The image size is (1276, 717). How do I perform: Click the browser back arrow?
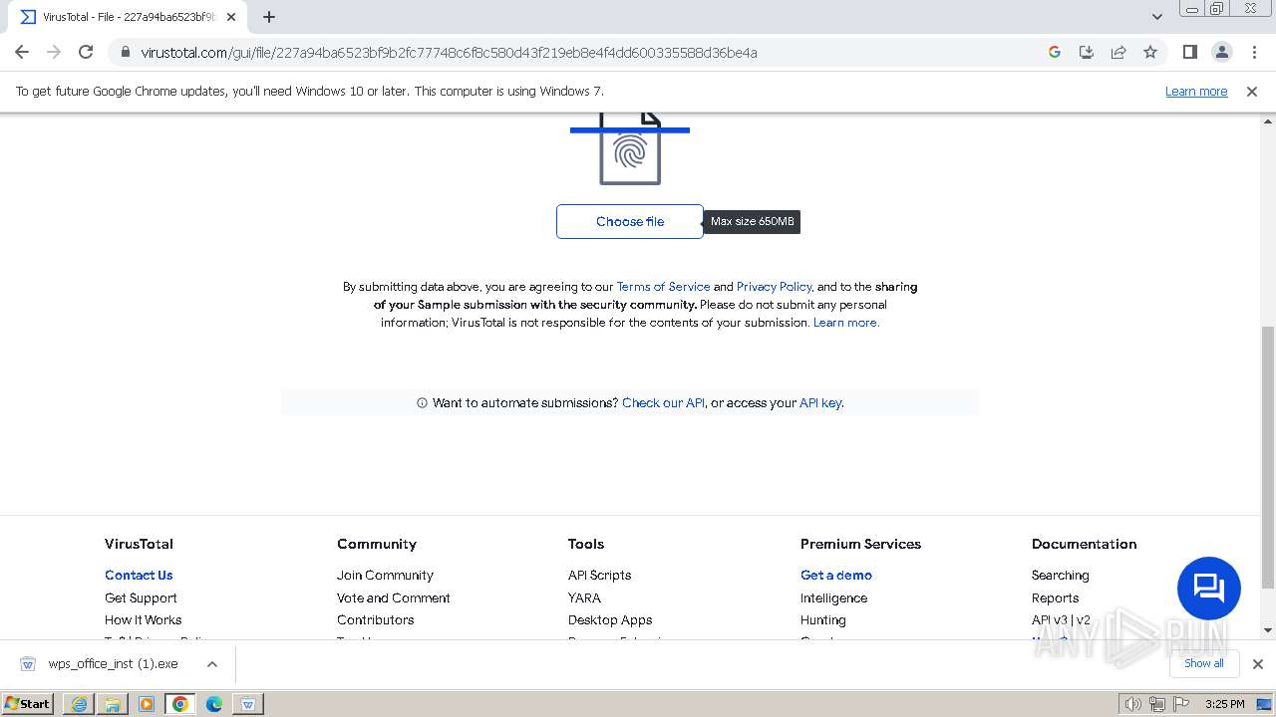[22, 52]
